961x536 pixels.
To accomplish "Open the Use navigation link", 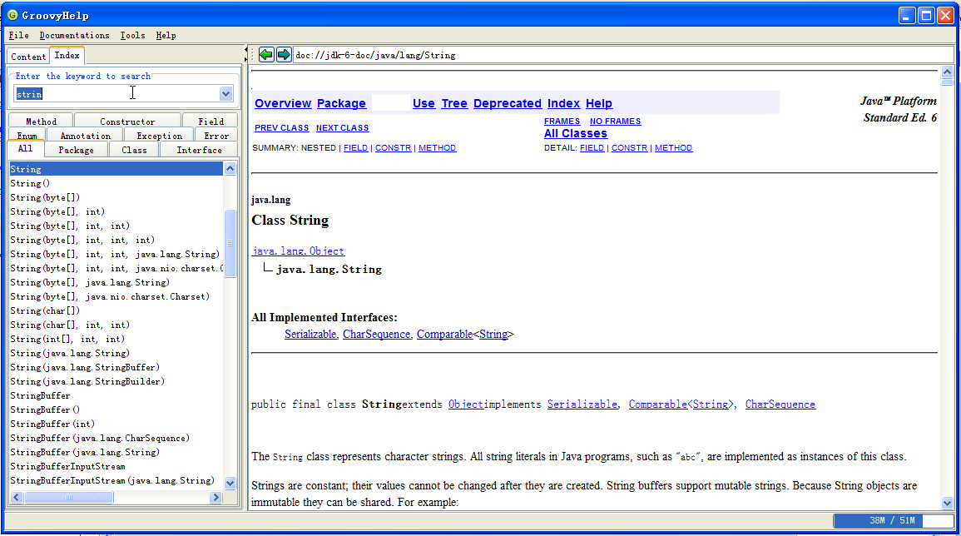I will click(424, 103).
